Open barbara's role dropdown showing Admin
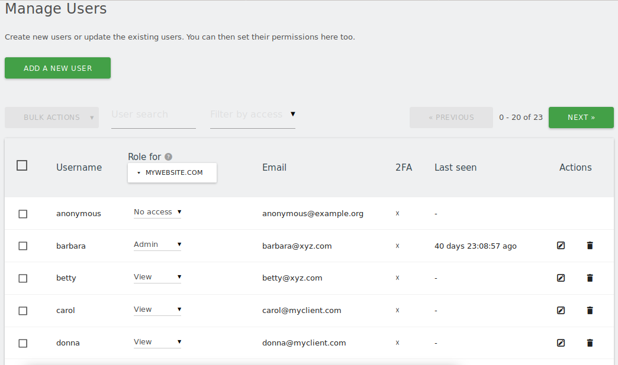 157,244
